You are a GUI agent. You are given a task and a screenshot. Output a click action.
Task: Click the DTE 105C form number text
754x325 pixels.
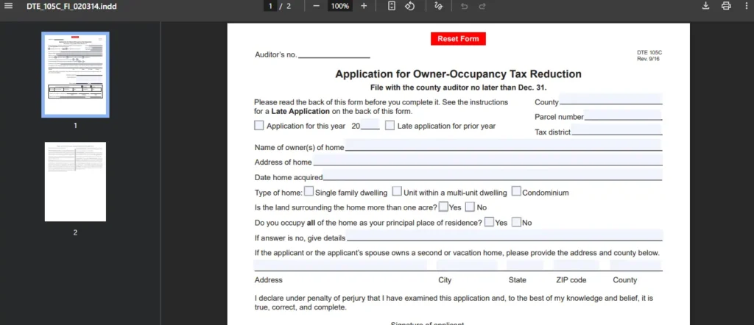tap(649, 52)
